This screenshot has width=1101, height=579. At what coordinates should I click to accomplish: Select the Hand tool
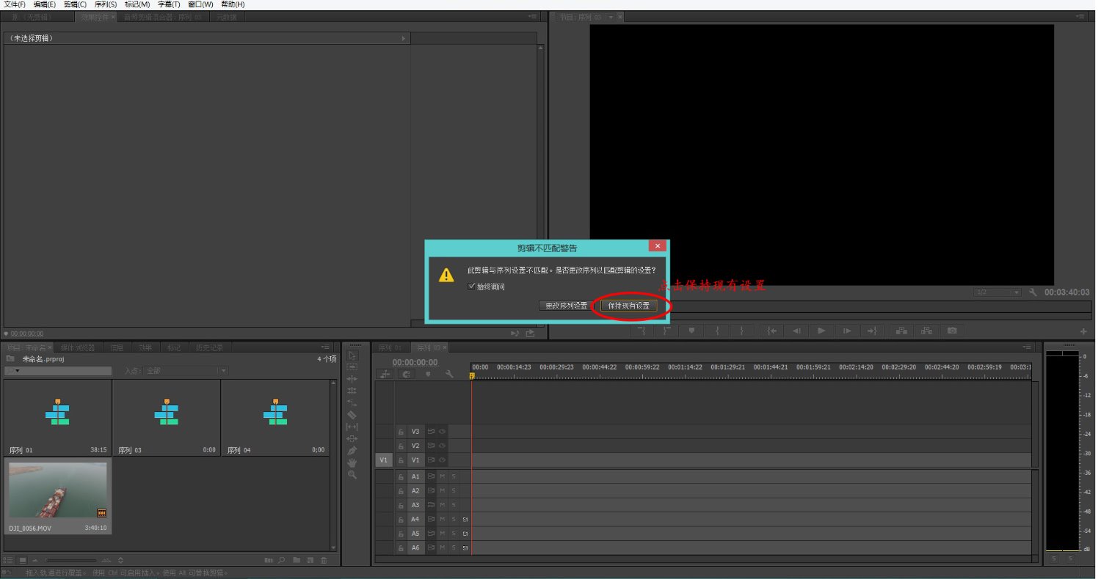[352, 462]
